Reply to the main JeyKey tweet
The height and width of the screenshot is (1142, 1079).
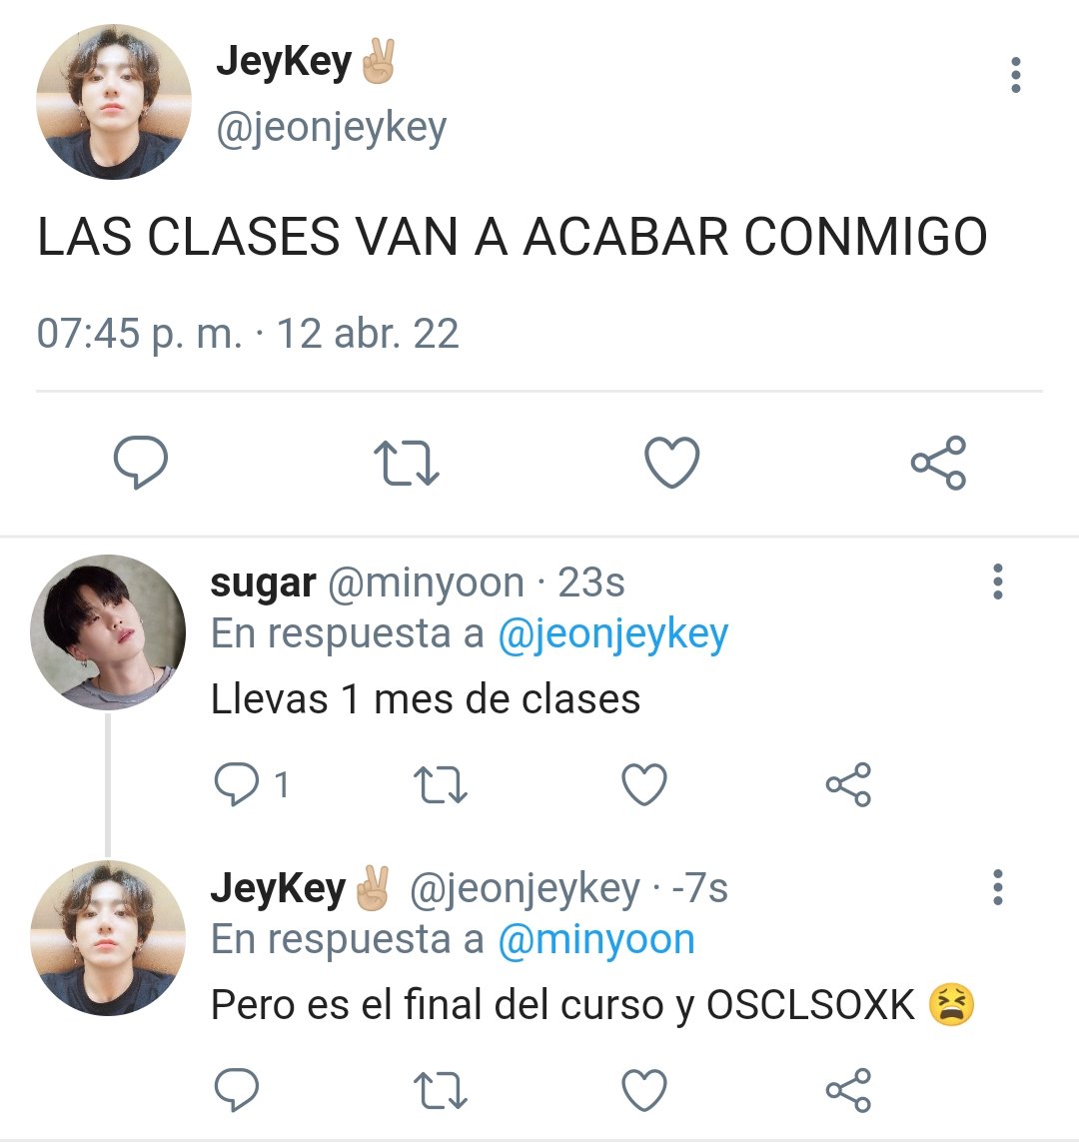tap(141, 462)
